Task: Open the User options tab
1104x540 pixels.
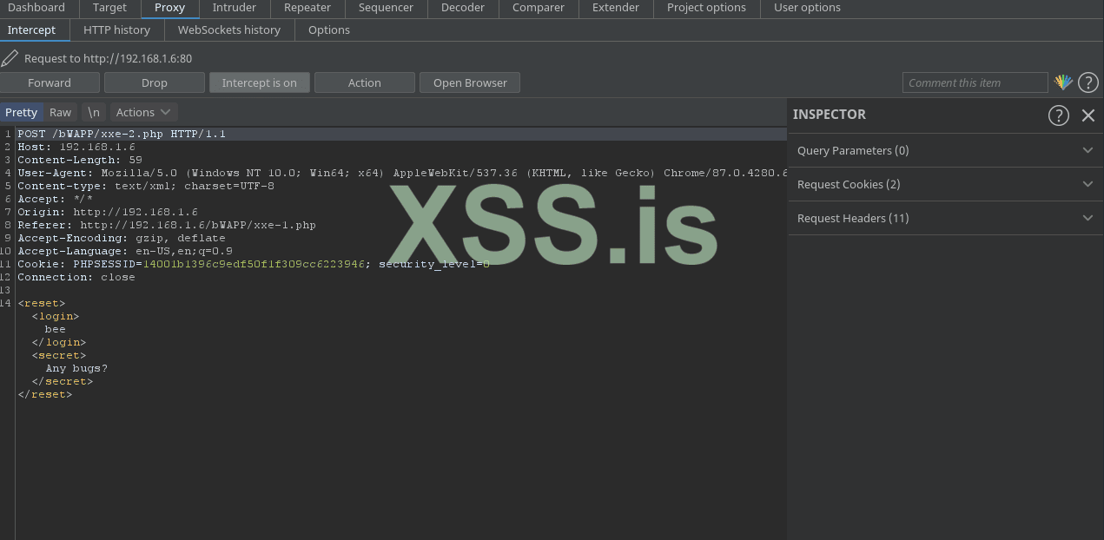Action: coord(807,8)
